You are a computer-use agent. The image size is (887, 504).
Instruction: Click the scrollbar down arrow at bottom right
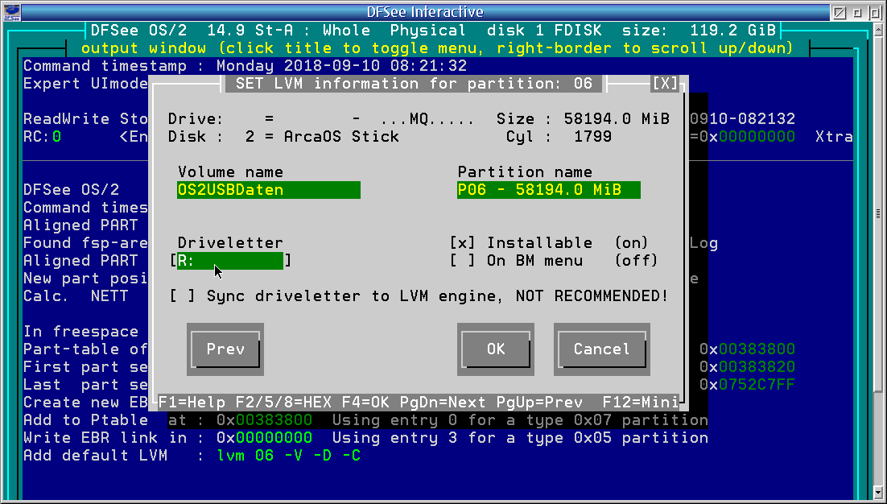(x=878, y=492)
